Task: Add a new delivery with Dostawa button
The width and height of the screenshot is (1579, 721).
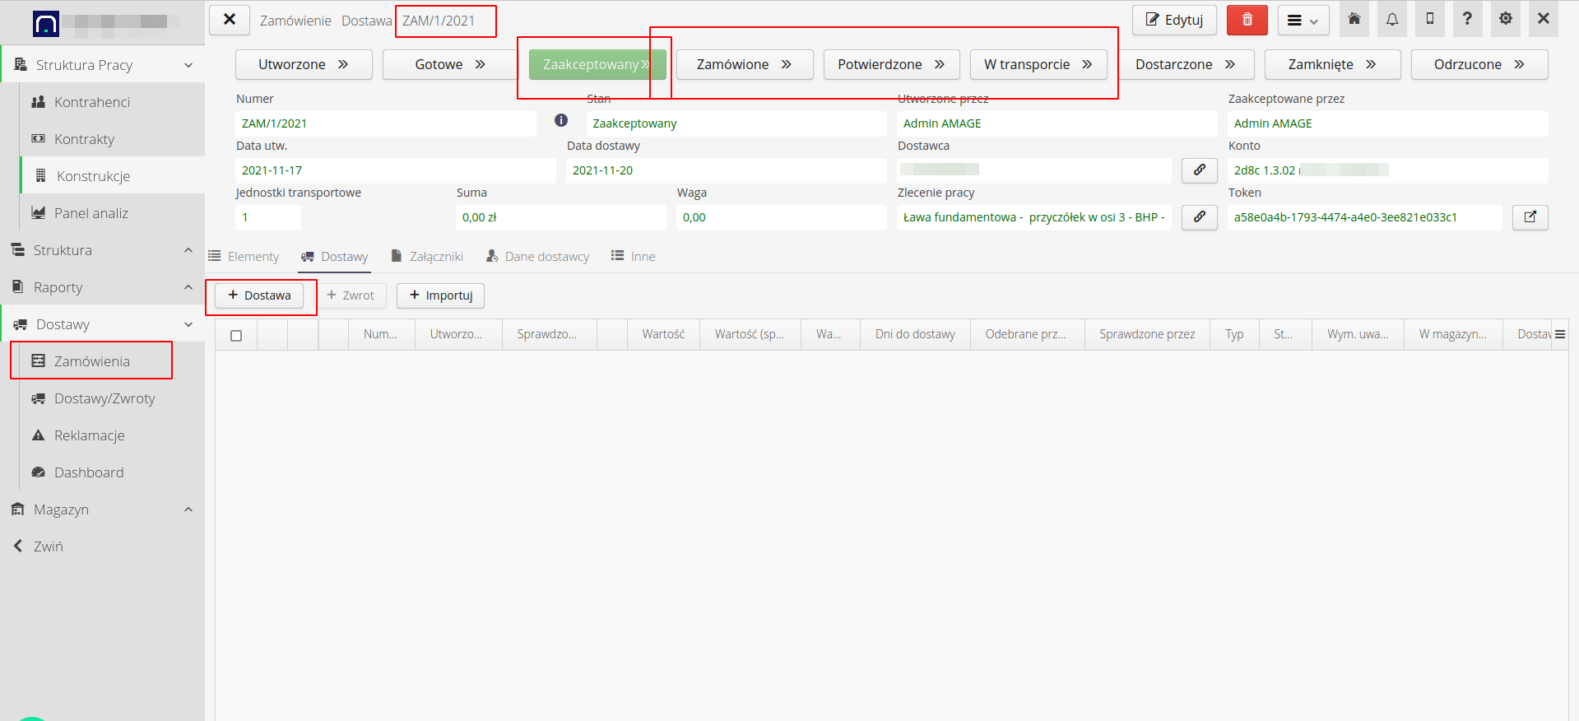Action: pos(259,295)
